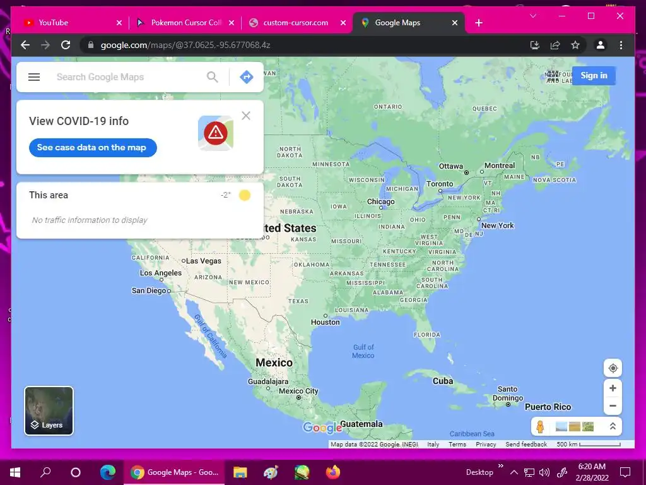
Task: Zoom in with the plus button
Action: tap(613, 388)
